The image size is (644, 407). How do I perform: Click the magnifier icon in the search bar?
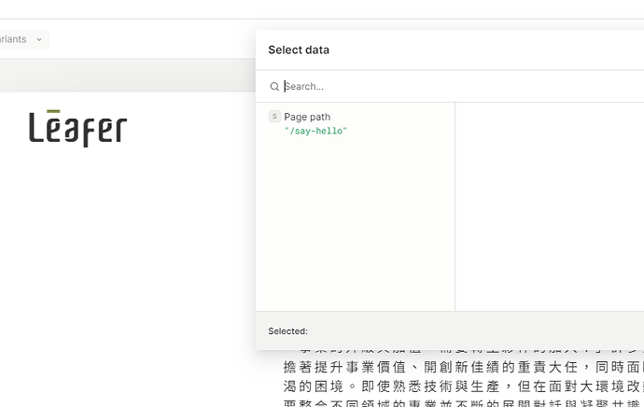[274, 87]
